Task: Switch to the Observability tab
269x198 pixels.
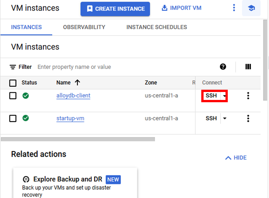Action: pos(84,27)
